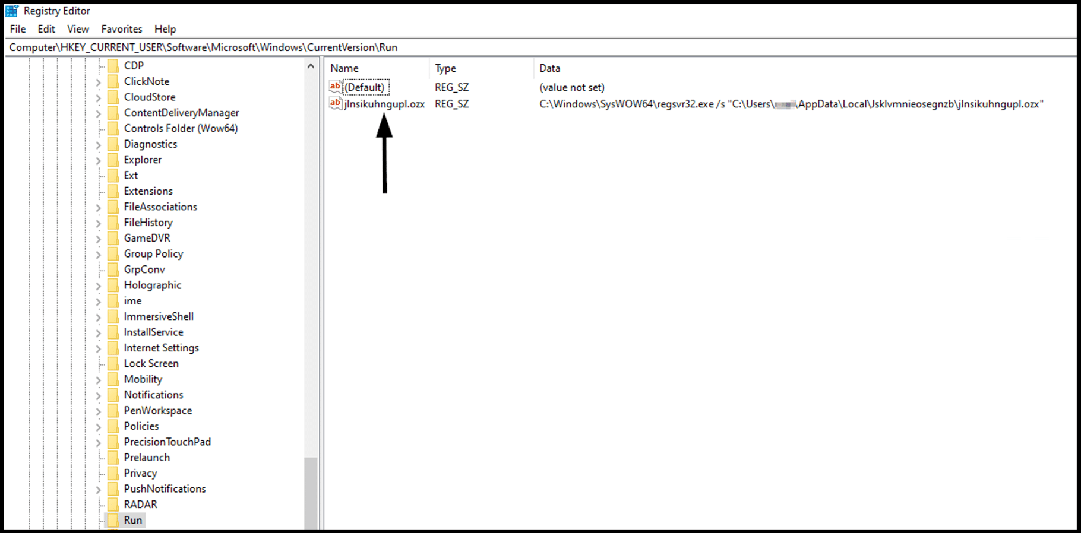Click the Prelaunch folder icon

[x=113, y=458]
